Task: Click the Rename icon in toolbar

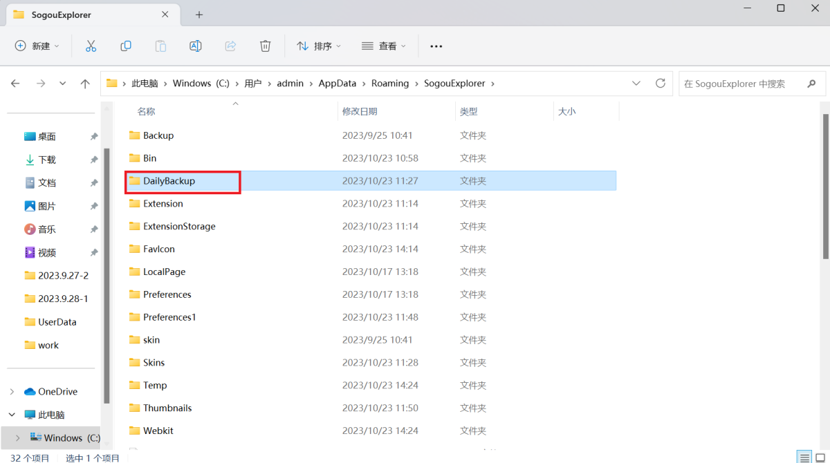Action: (196, 46)
